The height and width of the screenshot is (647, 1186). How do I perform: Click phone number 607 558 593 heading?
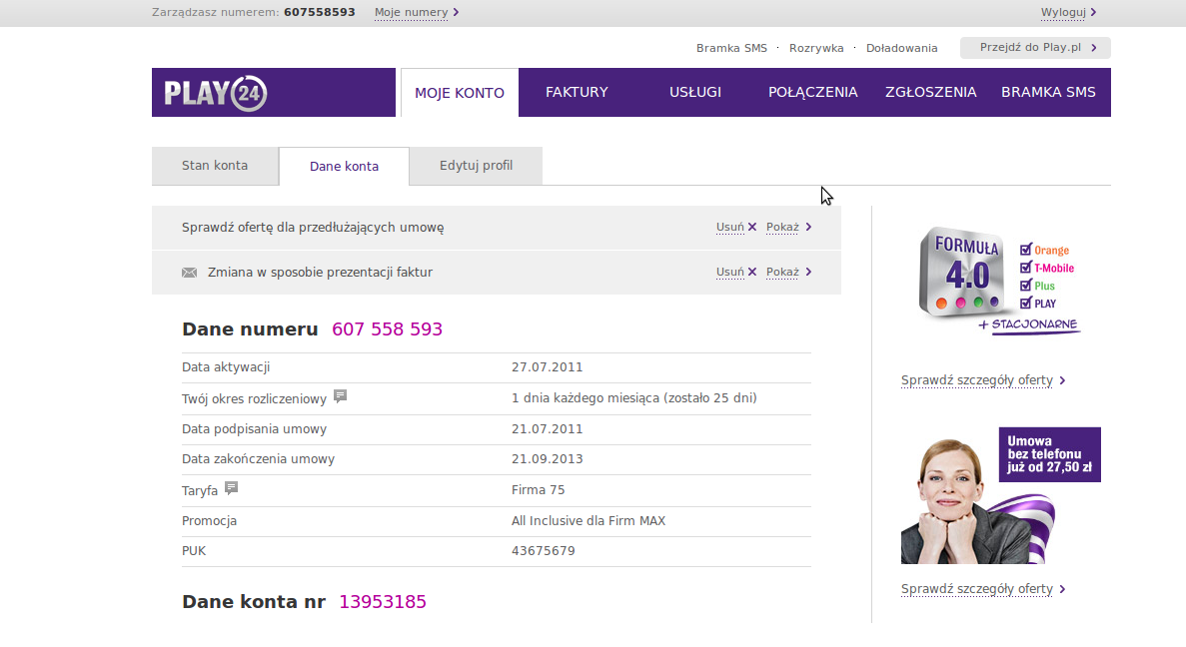388,329
